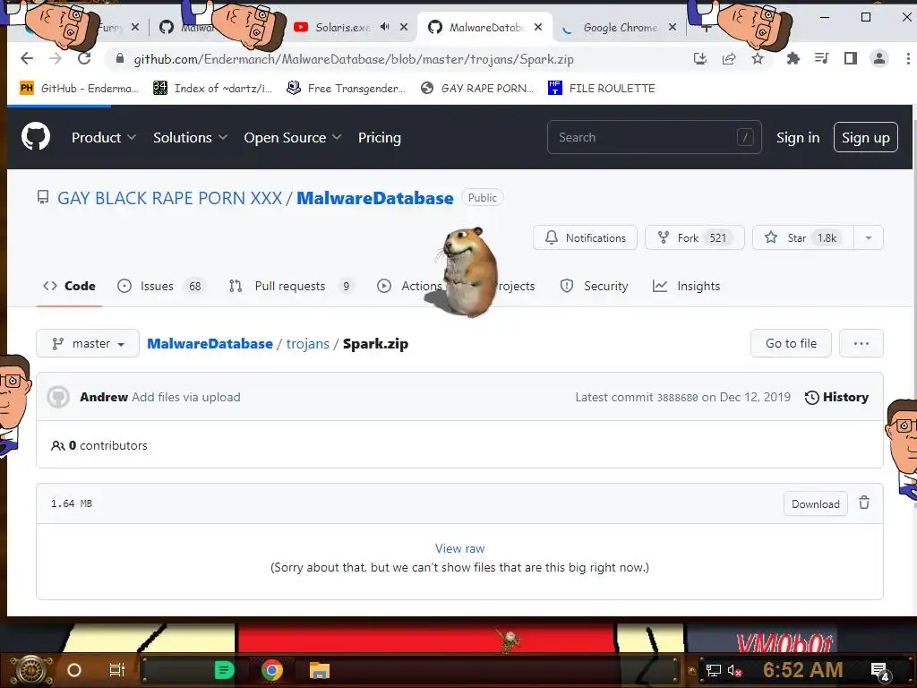Click the install app icon in address bar
This screenshot has width=917, height=688.
click(700, 58)
